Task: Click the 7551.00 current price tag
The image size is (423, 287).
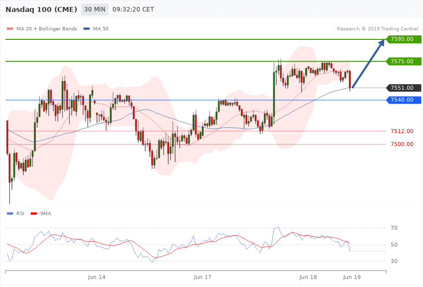Action: (404, 88)
